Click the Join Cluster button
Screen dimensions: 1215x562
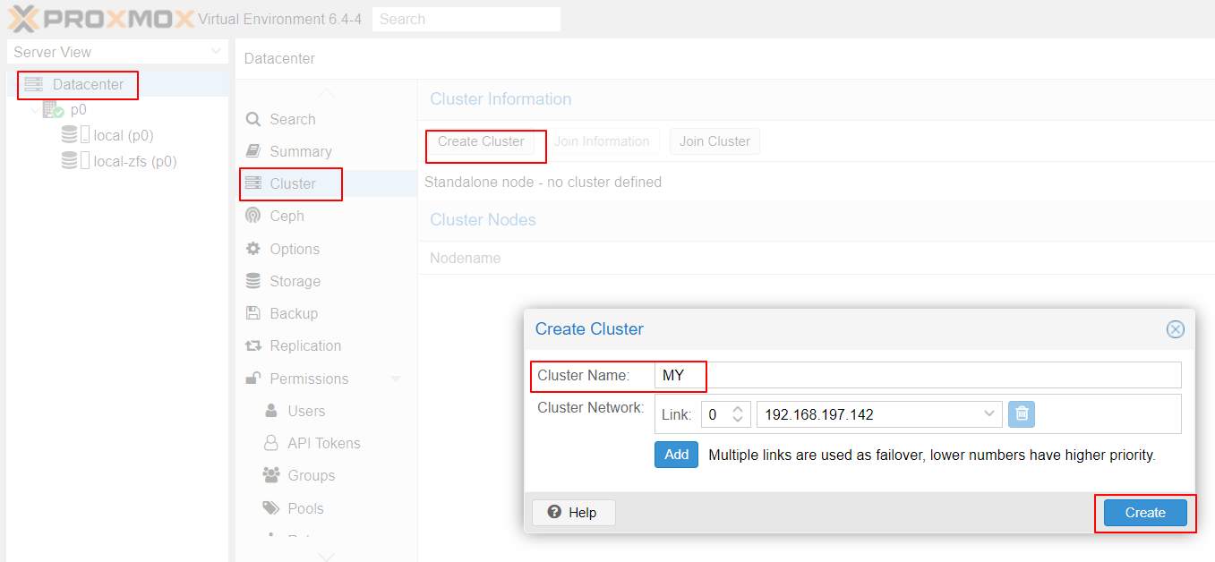(714, 141)
